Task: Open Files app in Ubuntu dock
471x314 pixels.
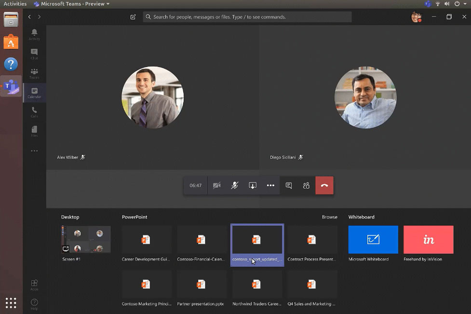Action: pos(11,20)
